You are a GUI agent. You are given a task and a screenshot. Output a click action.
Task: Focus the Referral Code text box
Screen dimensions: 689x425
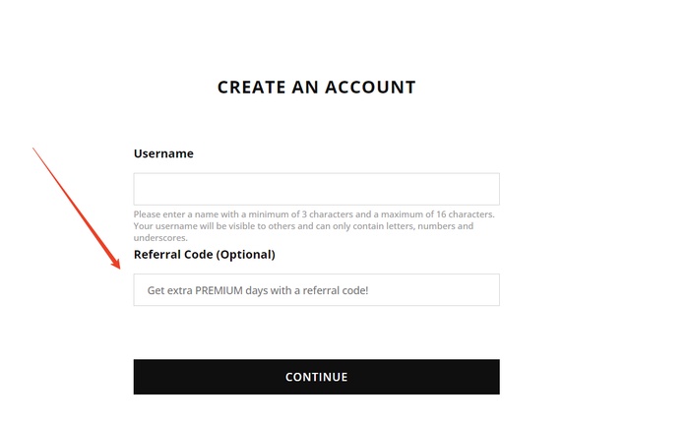point(316,290)
